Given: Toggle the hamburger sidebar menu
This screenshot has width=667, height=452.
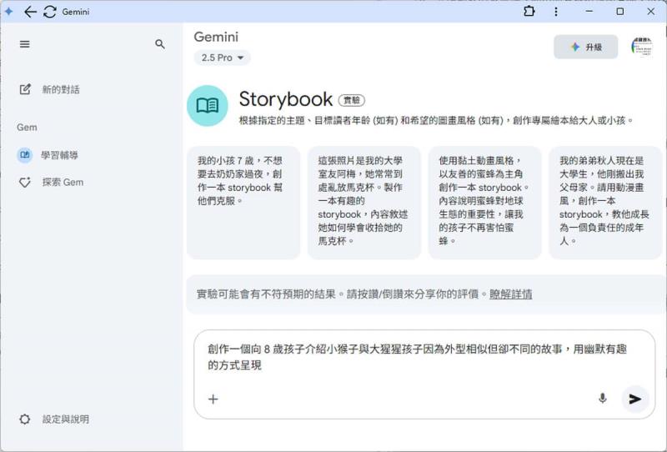Looking at the screenshot, I should [x=25, y=44].
